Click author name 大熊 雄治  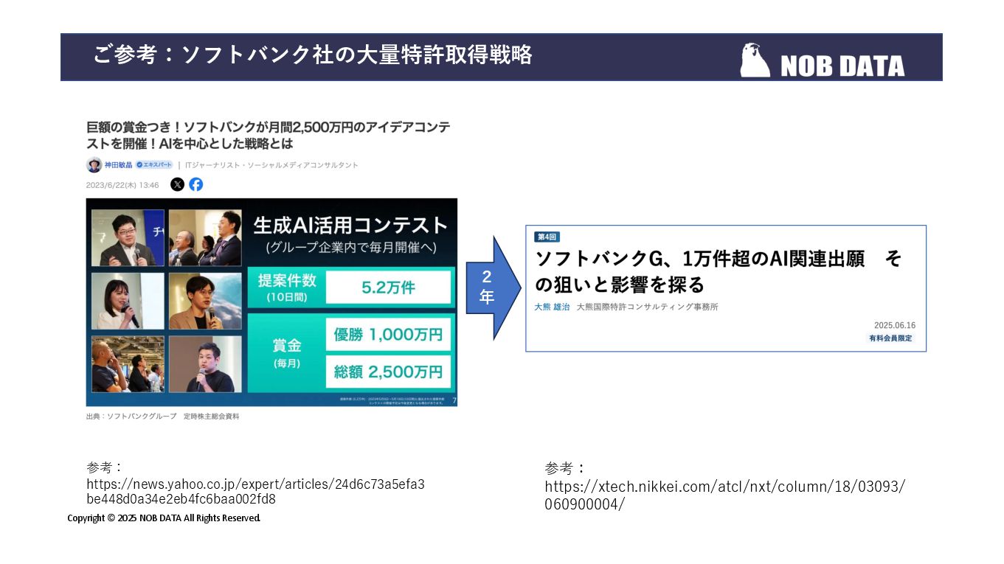click(552, 307)
